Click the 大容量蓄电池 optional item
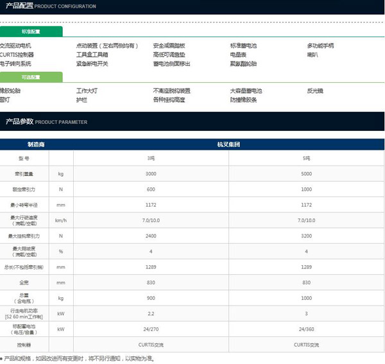385x364 pixels. pyautogui.click(x=246, y=91)
